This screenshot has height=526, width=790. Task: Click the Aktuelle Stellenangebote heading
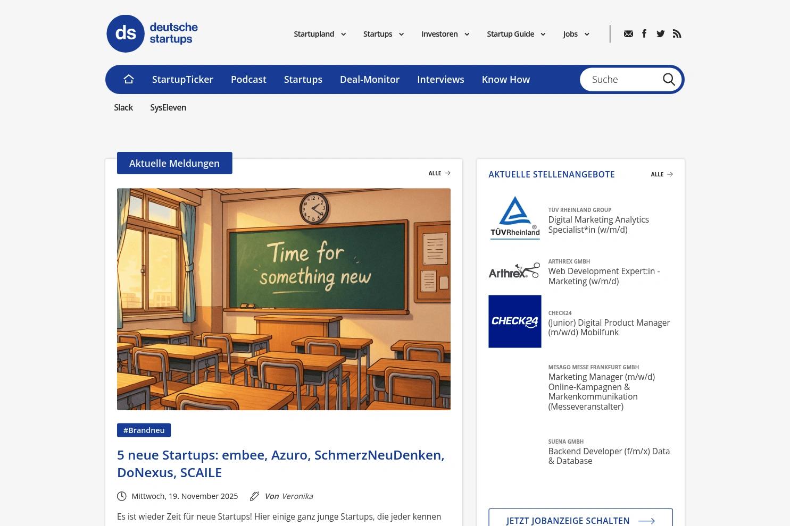click(552, 174)
